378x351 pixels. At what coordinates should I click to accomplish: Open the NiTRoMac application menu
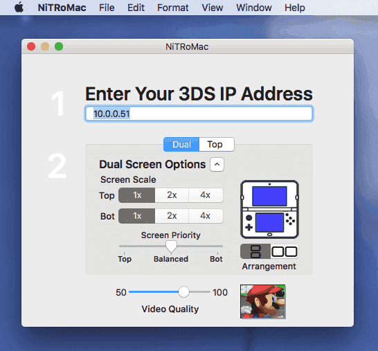tap(62, 8)
